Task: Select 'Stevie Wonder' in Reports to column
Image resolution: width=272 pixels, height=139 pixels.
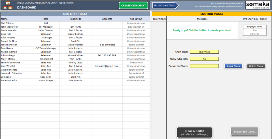Action: 75,45
